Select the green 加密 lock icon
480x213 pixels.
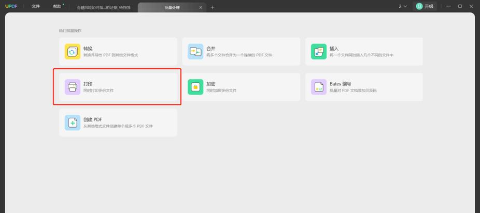click(x=195, y=87)
